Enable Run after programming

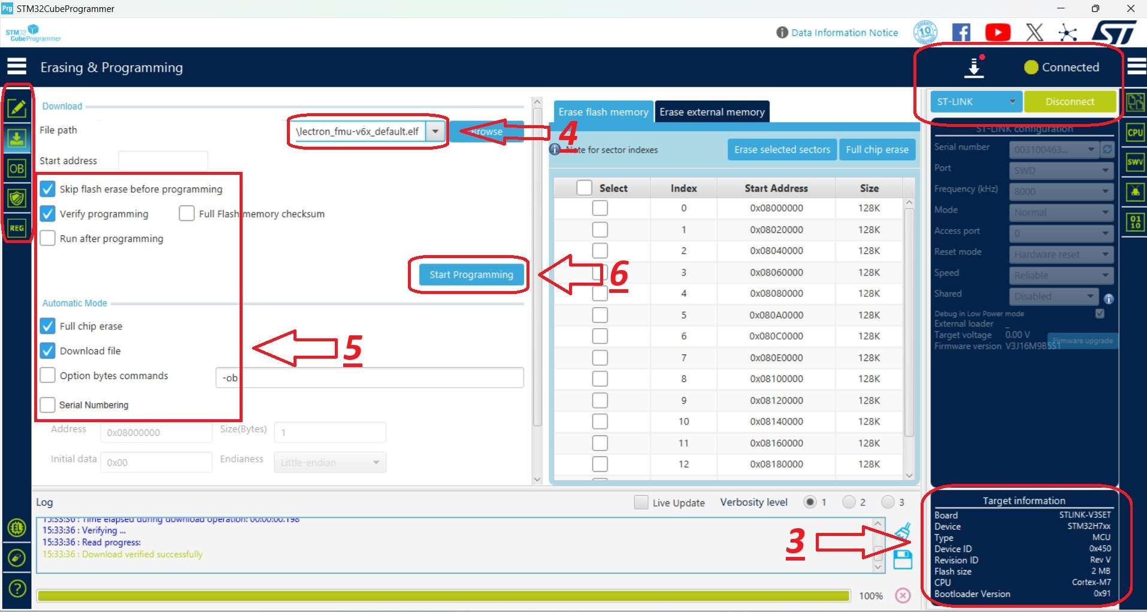pyautogui.click(x=47, y=238)
